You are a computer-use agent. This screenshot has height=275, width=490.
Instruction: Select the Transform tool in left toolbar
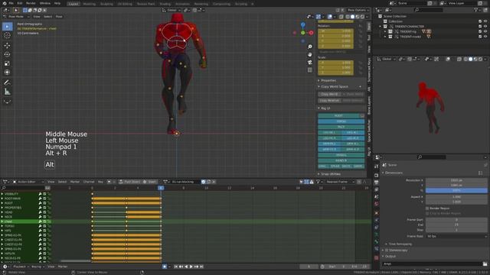[x=7, y=73]
